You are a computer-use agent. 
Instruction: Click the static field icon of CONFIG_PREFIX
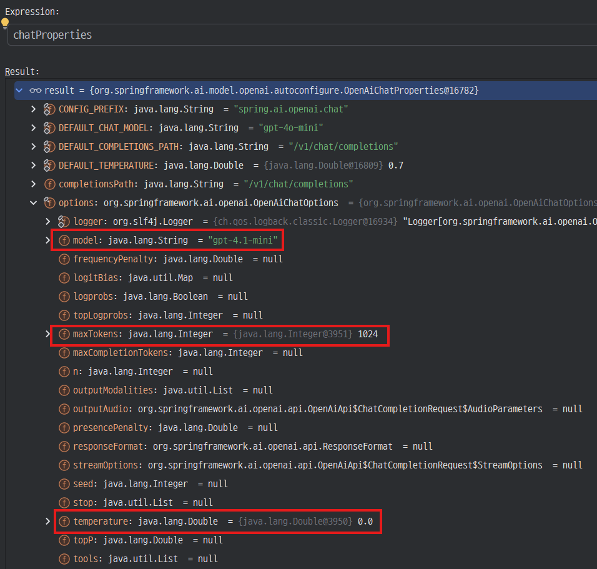[x=49, y=109]
